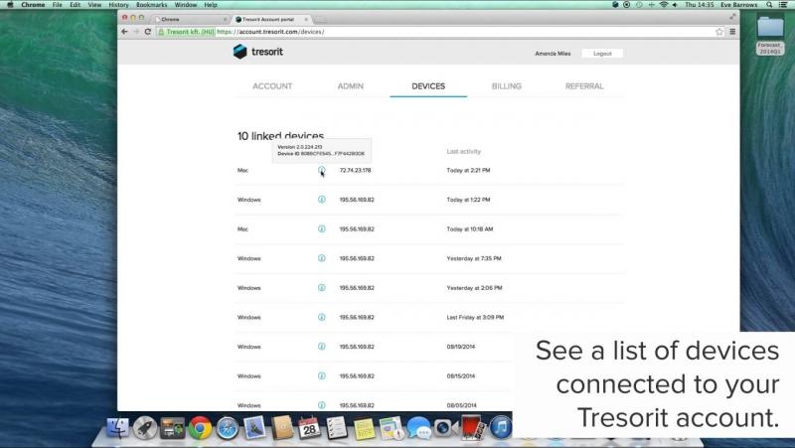
Task: Click the info icon beside Last Friday device
Action: [x=321, y=317]
